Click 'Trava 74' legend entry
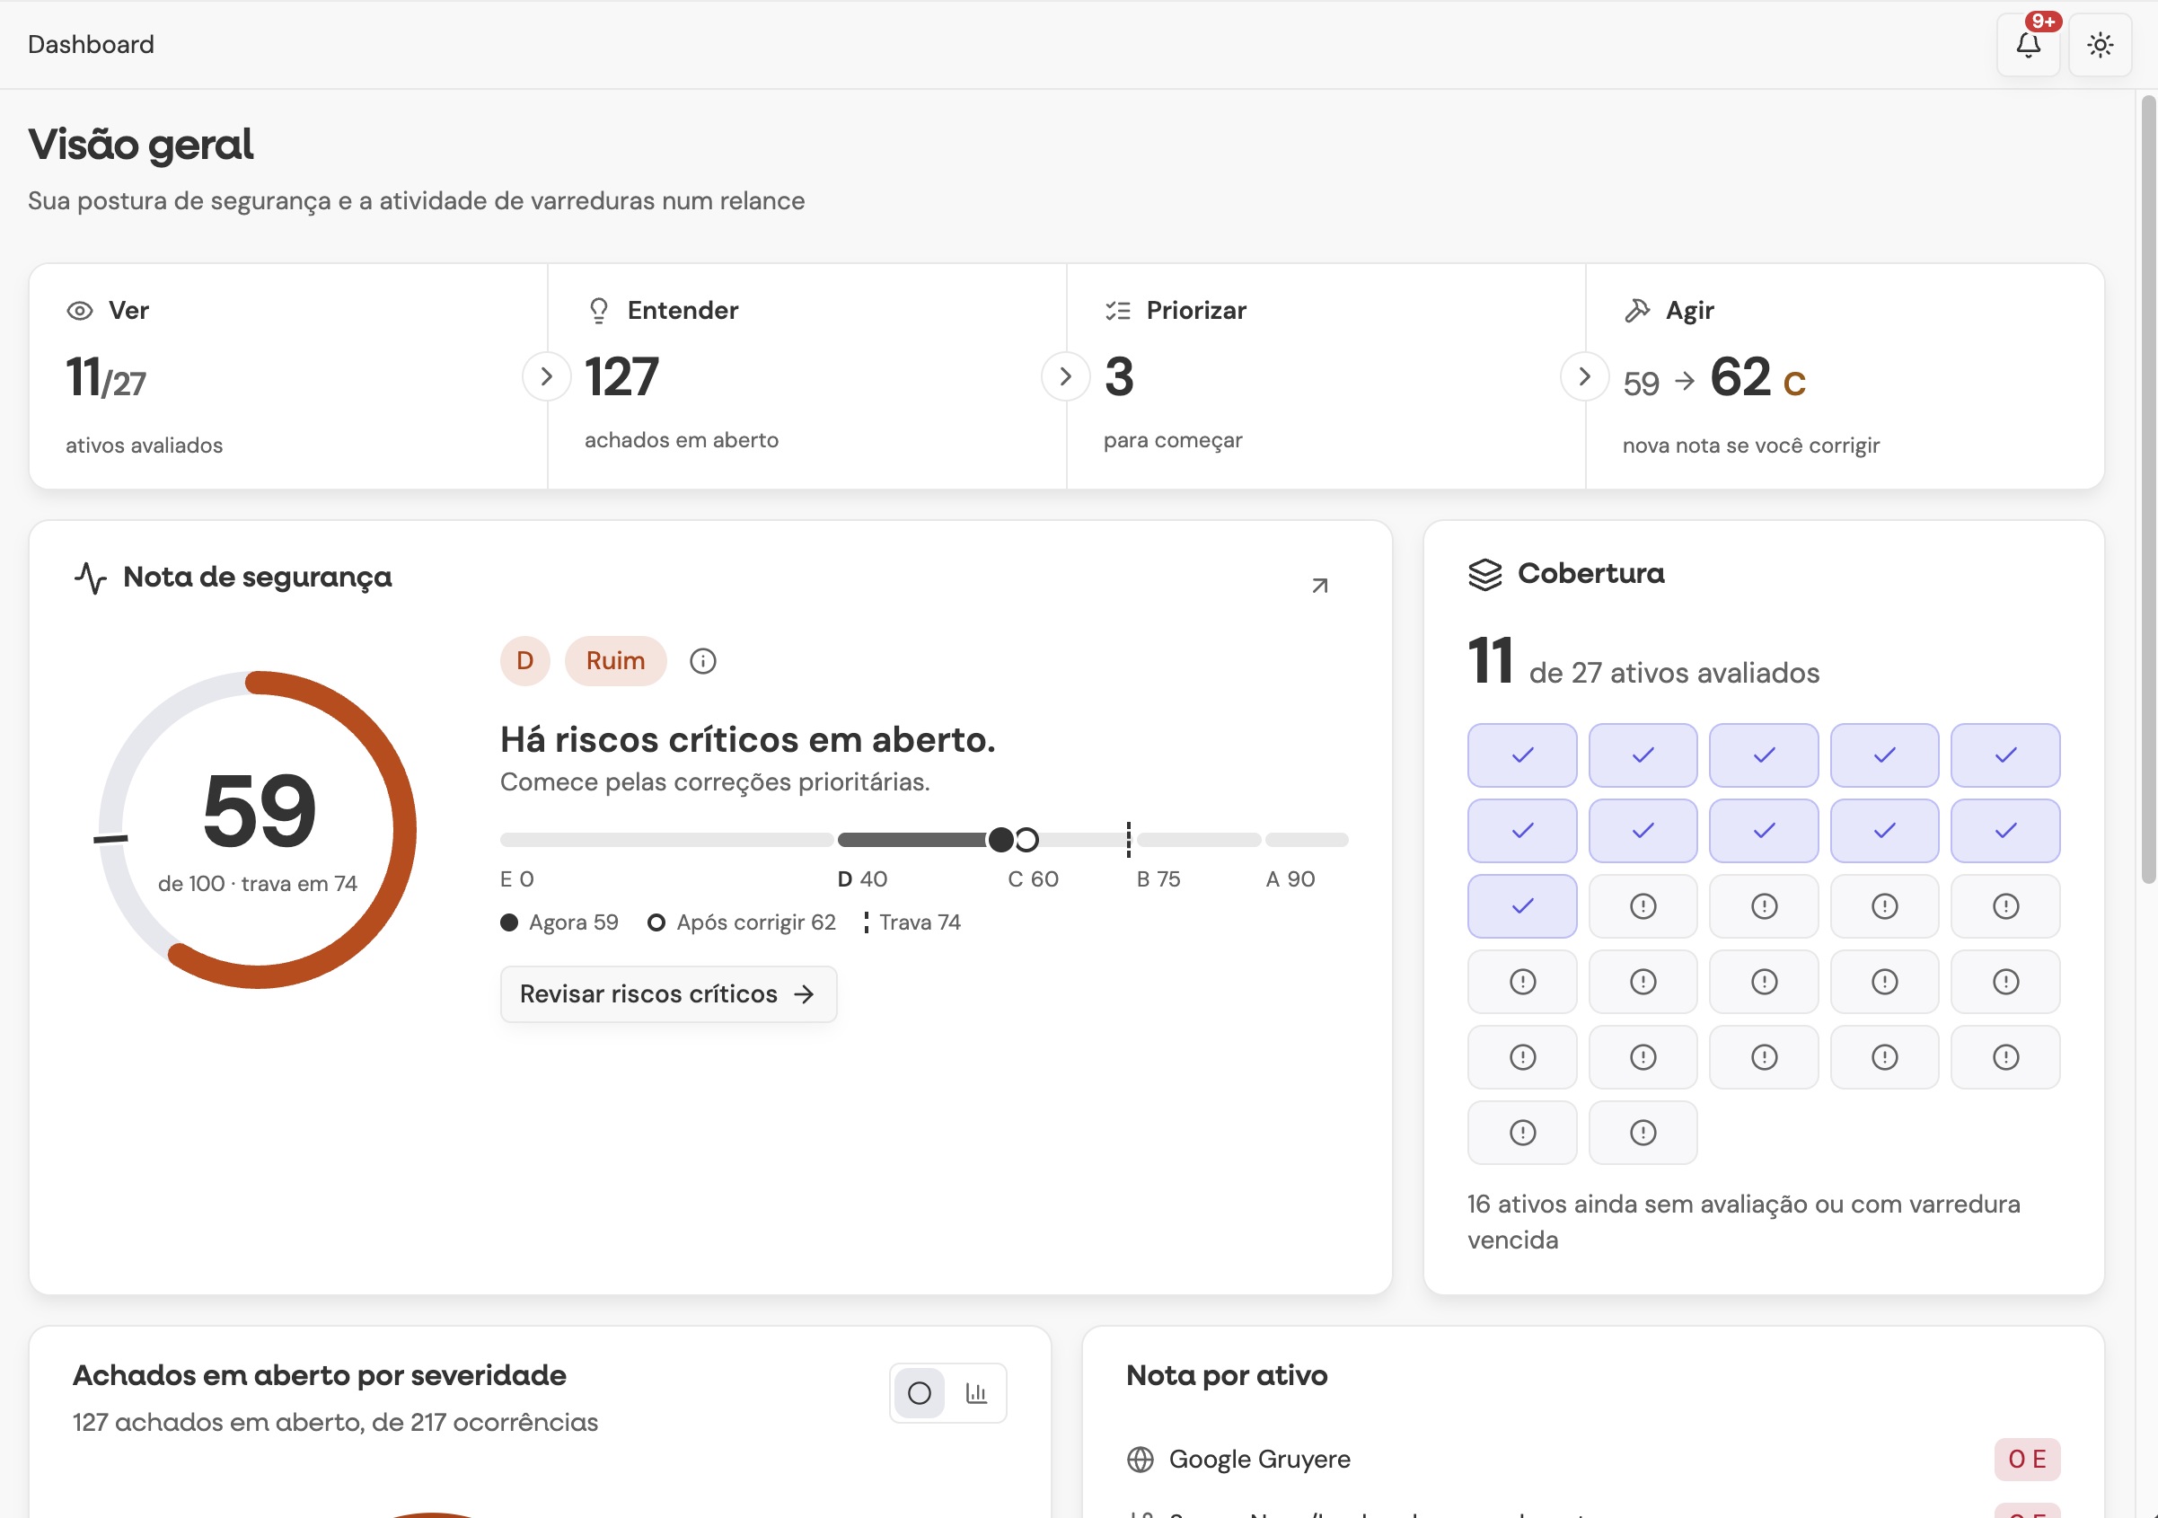Image resolution: width=2158 pixels, height=1518 pixels. tap(912, 922)
